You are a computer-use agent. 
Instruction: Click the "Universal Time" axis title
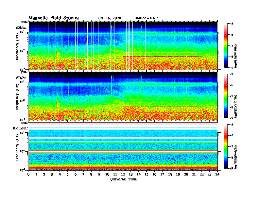pos(123,179)
